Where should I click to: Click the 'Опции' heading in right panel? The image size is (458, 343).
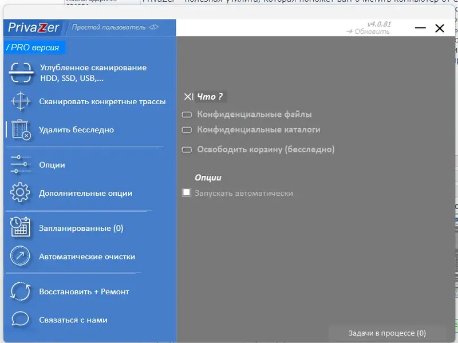[208, 178]
